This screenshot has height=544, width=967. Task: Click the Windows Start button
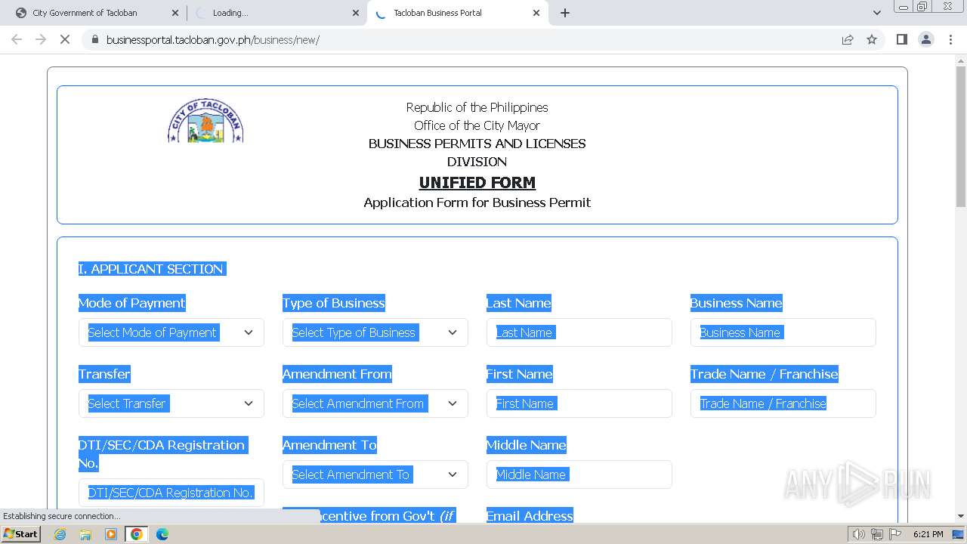point(20,534)
